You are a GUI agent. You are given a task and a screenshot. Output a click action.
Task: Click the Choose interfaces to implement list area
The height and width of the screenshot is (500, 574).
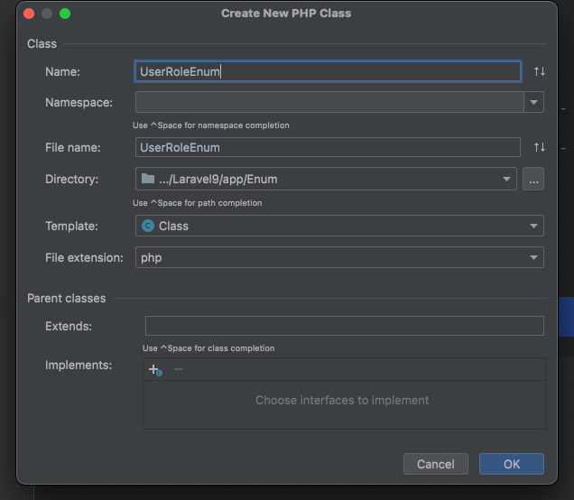coord(345,405)
